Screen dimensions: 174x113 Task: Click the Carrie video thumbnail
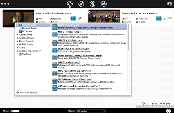[x=18, y=18]
